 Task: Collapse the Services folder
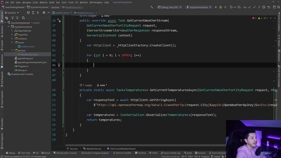point(12,50)
